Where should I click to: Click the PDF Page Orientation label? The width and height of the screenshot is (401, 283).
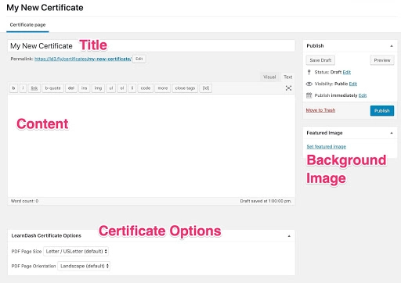[x=34, y=266]
